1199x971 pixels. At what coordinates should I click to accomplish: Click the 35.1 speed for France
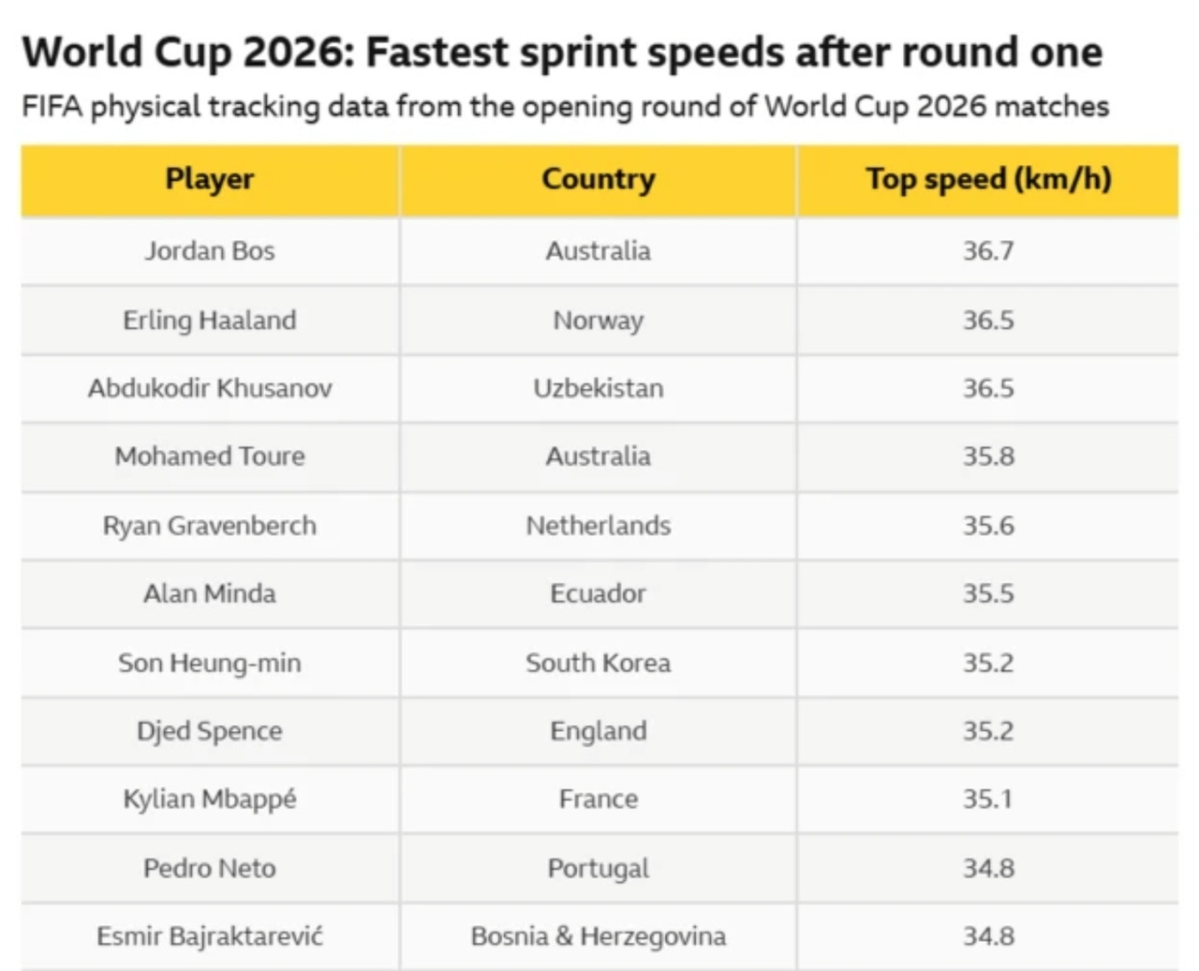coord(988,799)
